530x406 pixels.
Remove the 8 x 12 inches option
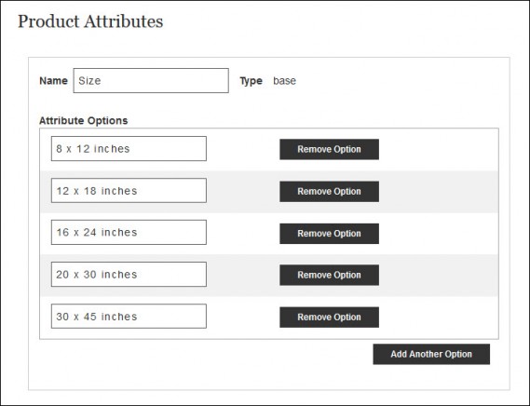329,149
